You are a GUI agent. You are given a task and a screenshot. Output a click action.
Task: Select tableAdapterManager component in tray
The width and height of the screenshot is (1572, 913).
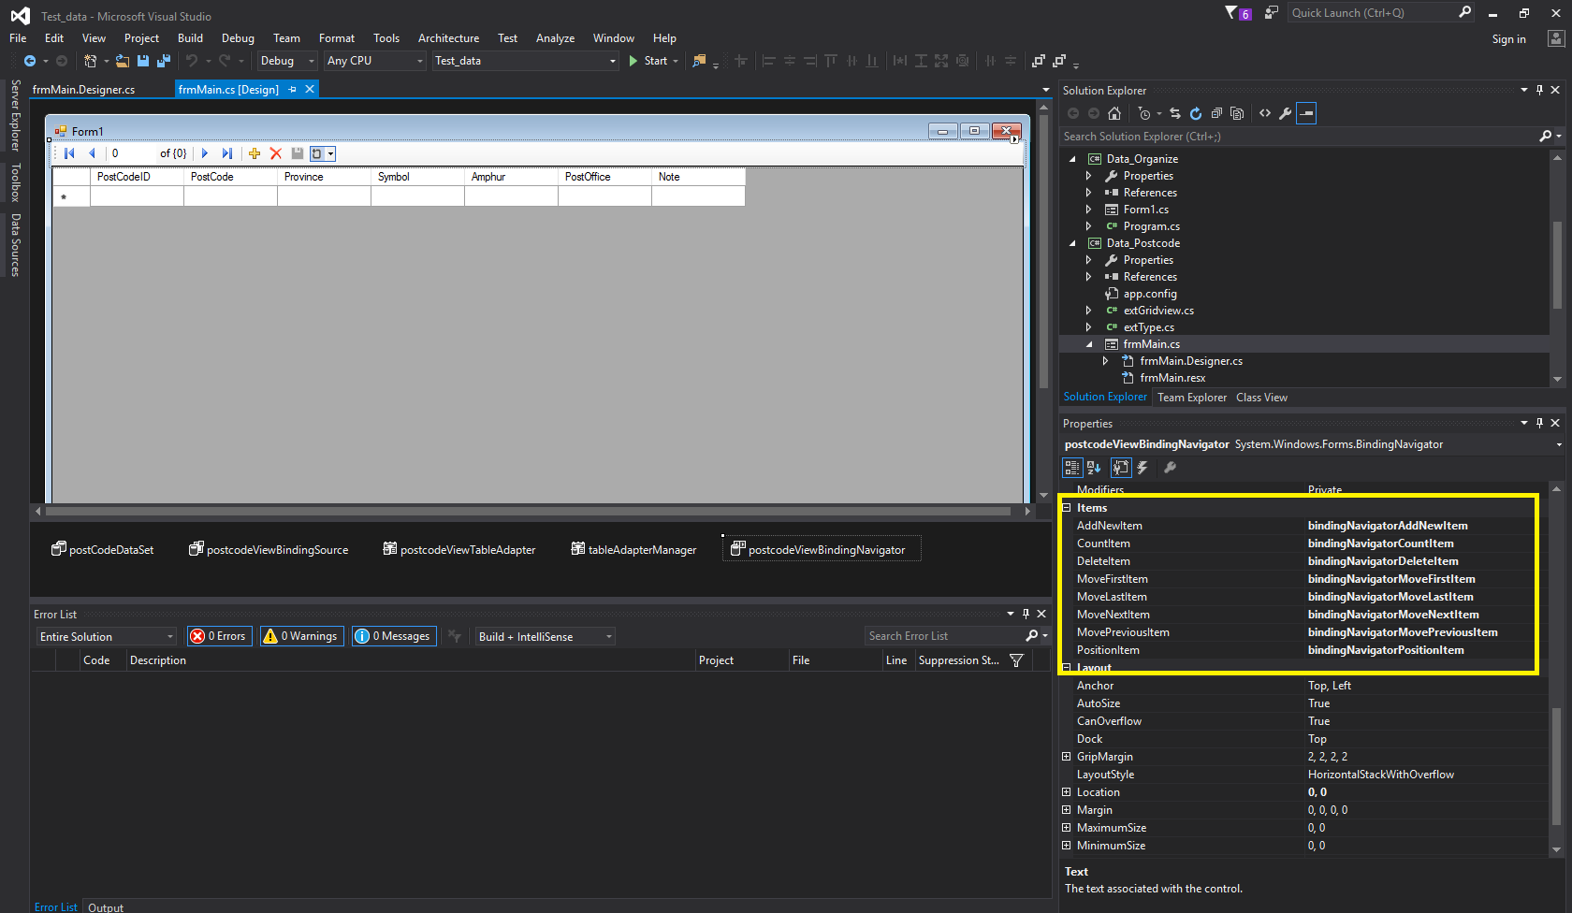click(x=633, y=550)
